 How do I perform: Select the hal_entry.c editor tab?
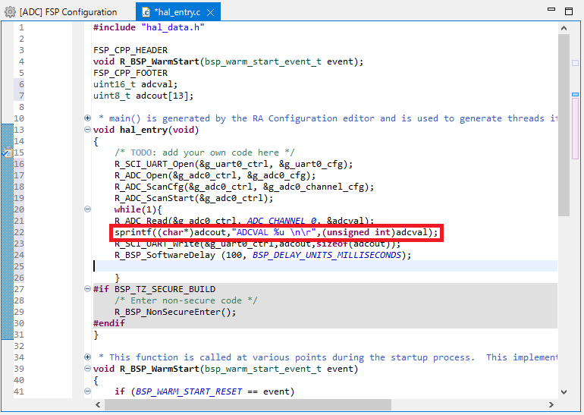pyautogui.click(x=177, y=12)
